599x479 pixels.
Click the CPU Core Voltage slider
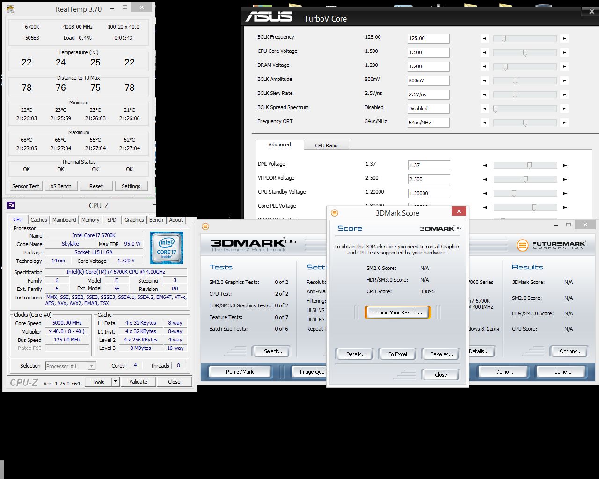pos(525,53)
